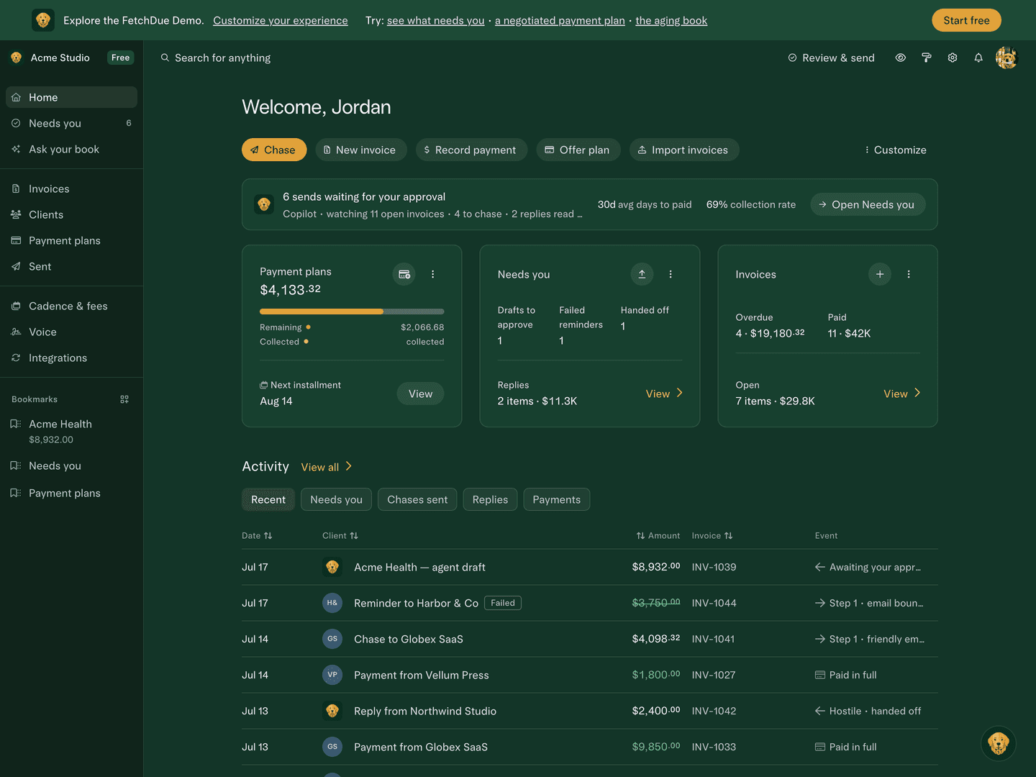
Task: Click the bookmarks grid manage icon
Action: click(x=124, y=399)
